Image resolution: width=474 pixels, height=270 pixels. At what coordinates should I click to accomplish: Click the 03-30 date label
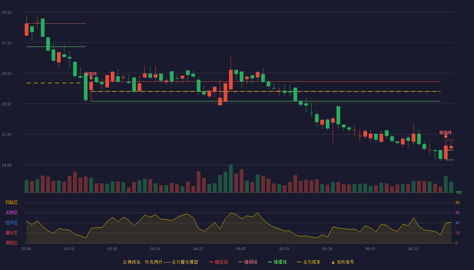coord(112,249)
